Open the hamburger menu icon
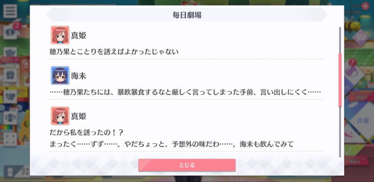374x182 pixels. 10,11
